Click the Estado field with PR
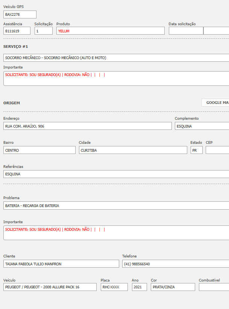The width and height of the screenshot is (229, 309). coord(196,150)
